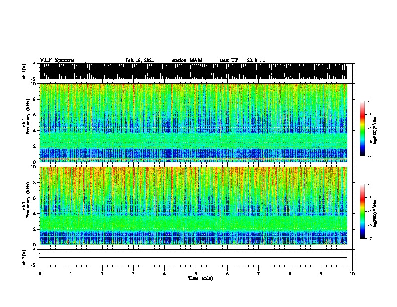Viewport: 397px width, 307px height.
Task: Click the "6" kHz tick on ch.1 frequency axis
Action: (x=35, y=115)
